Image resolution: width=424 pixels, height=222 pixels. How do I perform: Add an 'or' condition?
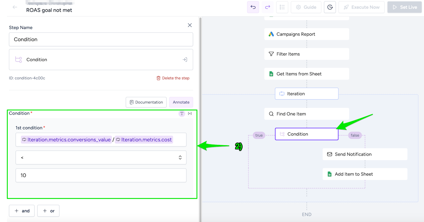tap(48, 211)
